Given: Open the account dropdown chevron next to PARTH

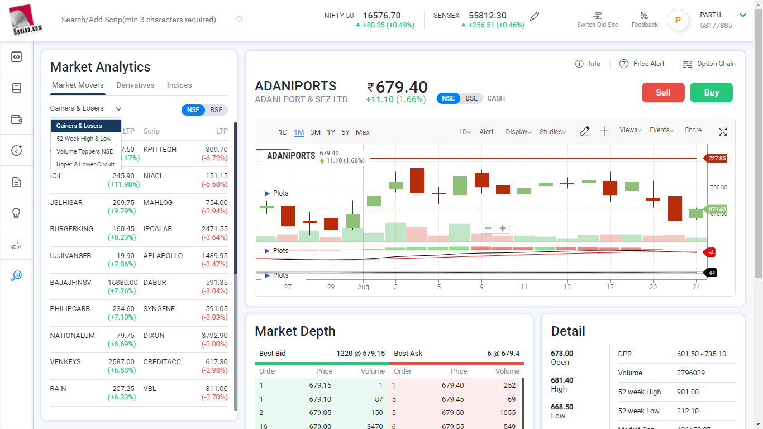Looking at the screenshot, I should [743, 15].
